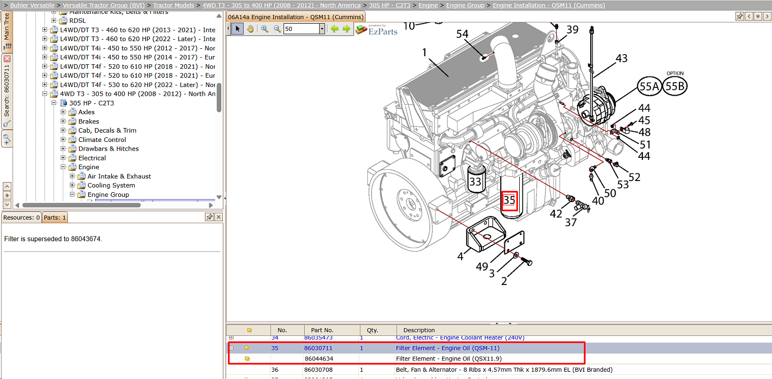Go to previous diagram with green left arrow
The height and width of the screenshot is (379, 772).
click(335, 29)
